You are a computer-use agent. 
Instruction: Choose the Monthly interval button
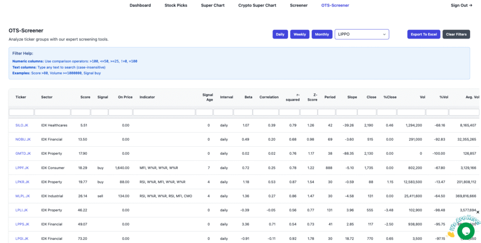pyautogui.click(x=322, y=34)
